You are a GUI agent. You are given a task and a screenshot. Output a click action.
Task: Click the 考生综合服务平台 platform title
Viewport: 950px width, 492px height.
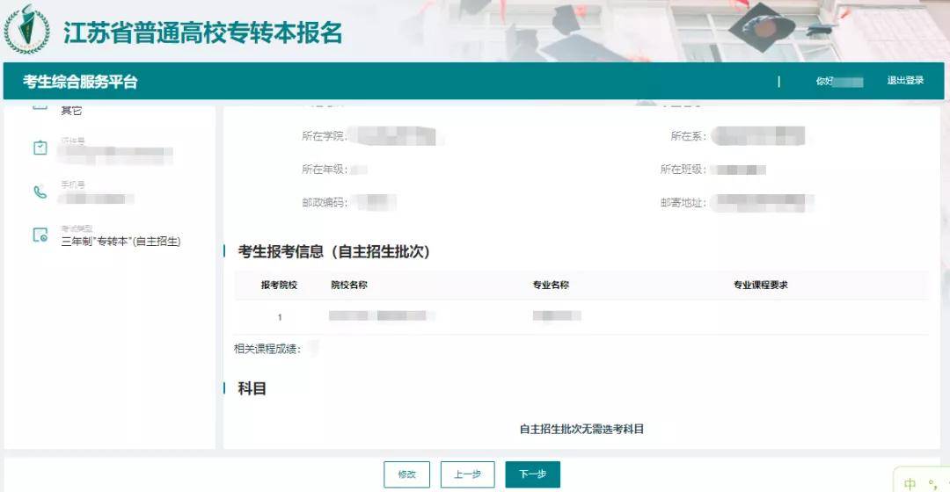[x=80, y=82]
